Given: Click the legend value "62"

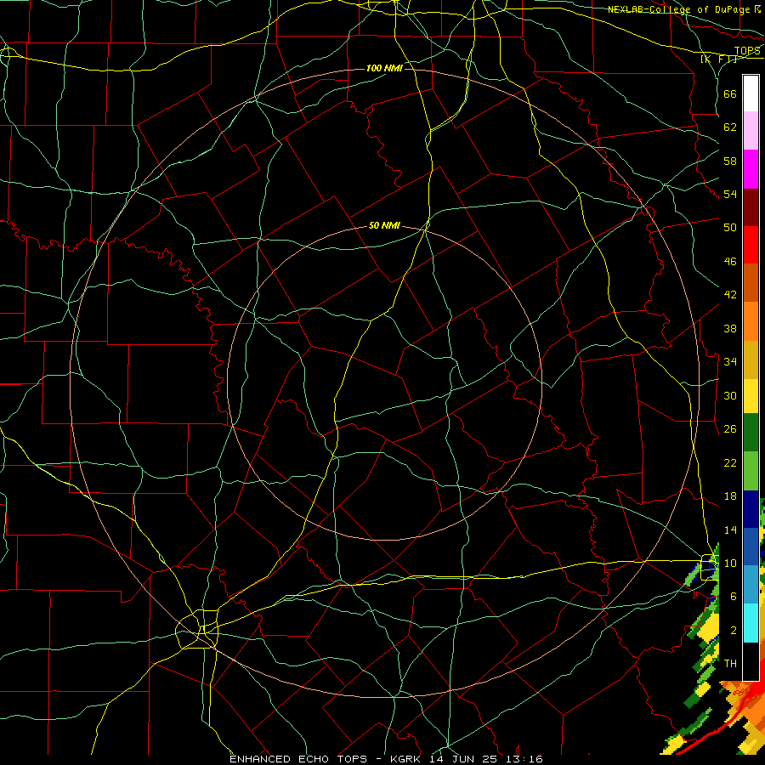Looking at the screenshot, I should (730, 127).
